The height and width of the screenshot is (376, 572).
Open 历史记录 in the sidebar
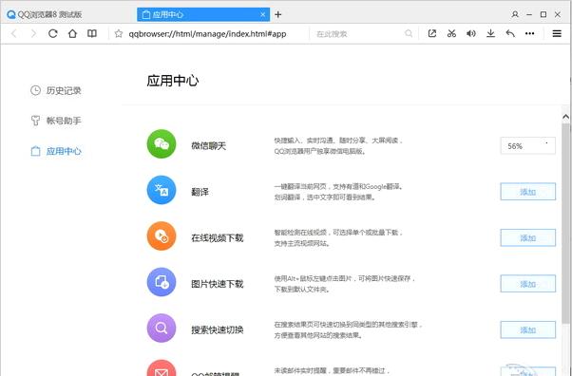(56, 90)
